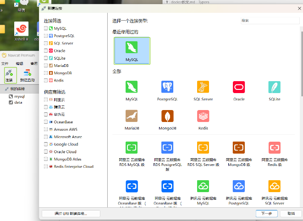Click 通过 URI 新建连接 button
This screenshot has height=221, width=303.
71,214
